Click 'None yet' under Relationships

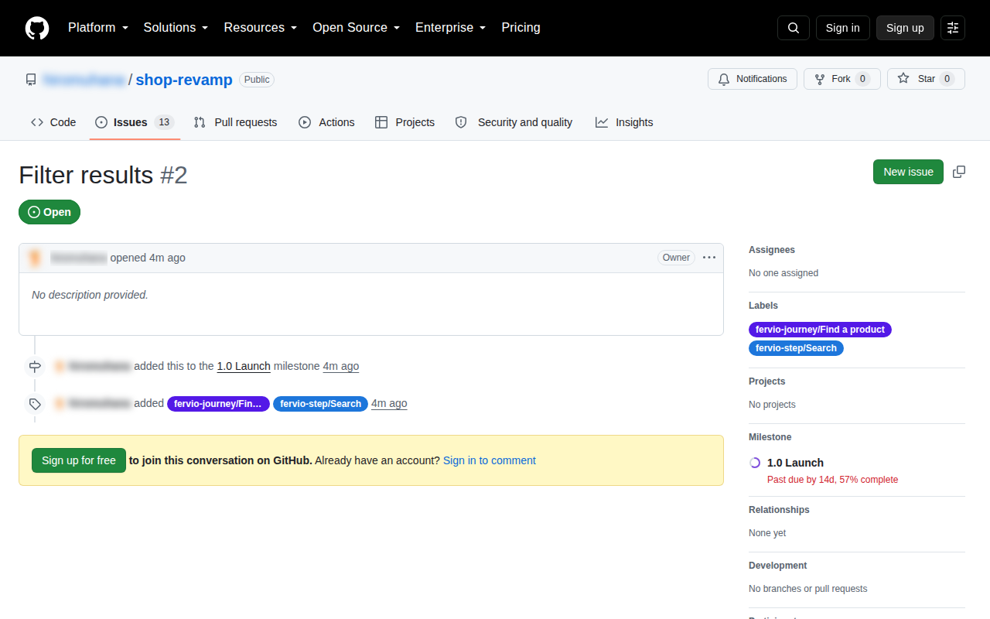(767, 533)
